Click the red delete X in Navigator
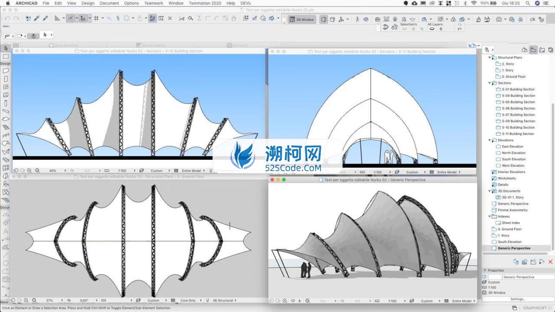Screen dimensions: 555x312 click(x=551, y=262)
